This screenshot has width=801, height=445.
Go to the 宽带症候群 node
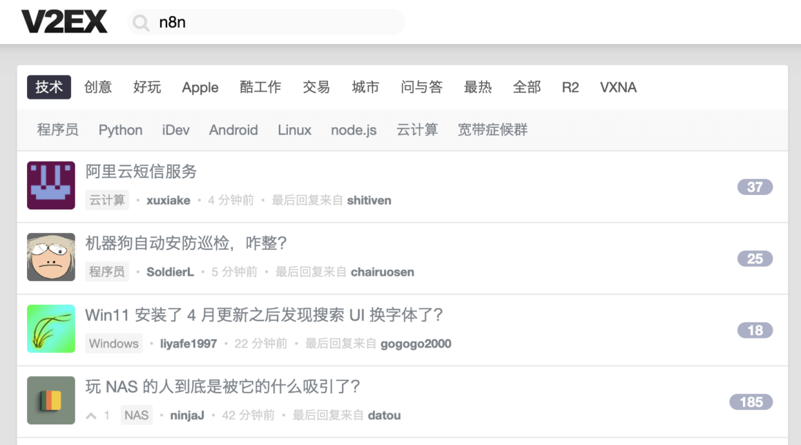pos(492,130)
